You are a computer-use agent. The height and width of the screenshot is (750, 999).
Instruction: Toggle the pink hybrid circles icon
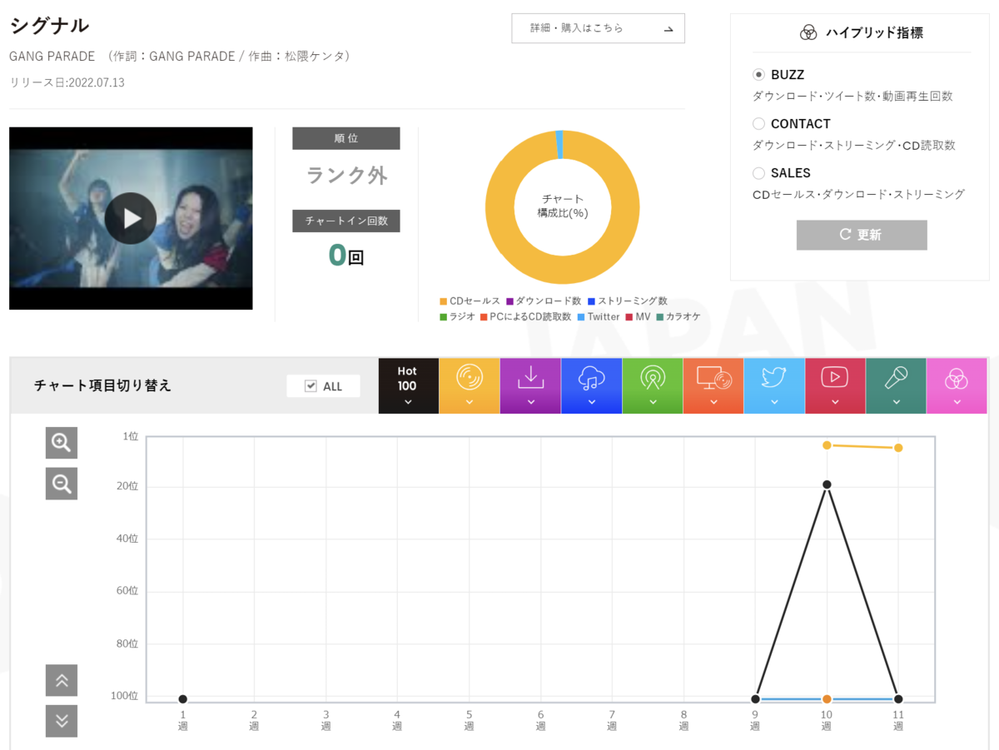pyautogui.click(x=957, y=386)
